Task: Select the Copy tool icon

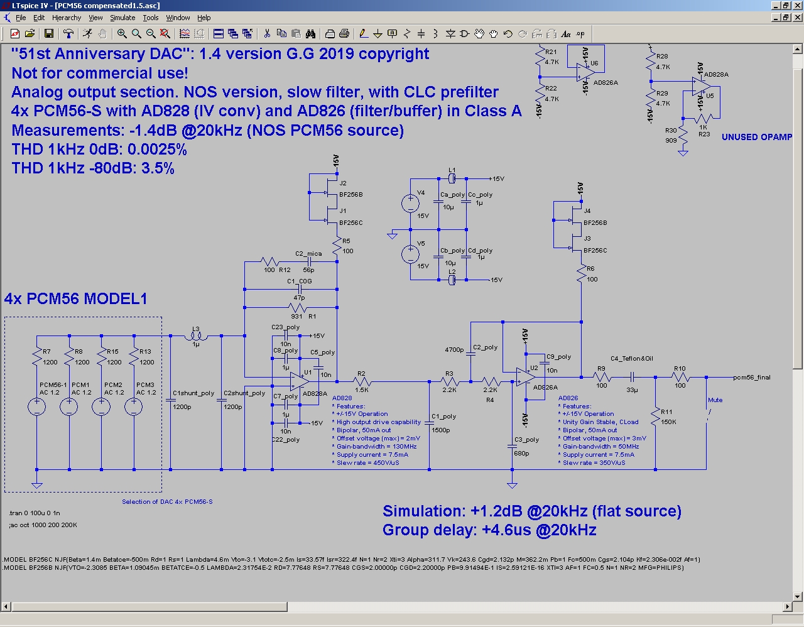Action: coord(281,33)
